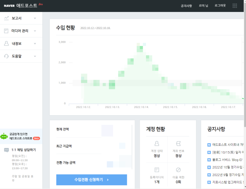Open notice 애드포스트 사이트내
246x189 pixels.
point(228,145)
